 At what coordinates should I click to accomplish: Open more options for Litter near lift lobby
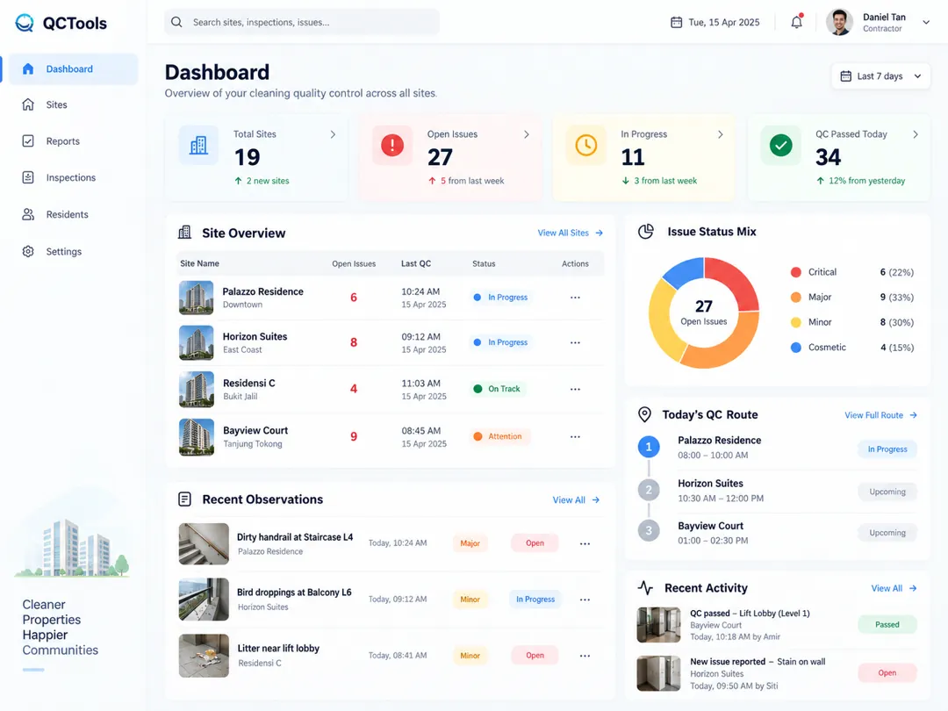tap(585, 656)
